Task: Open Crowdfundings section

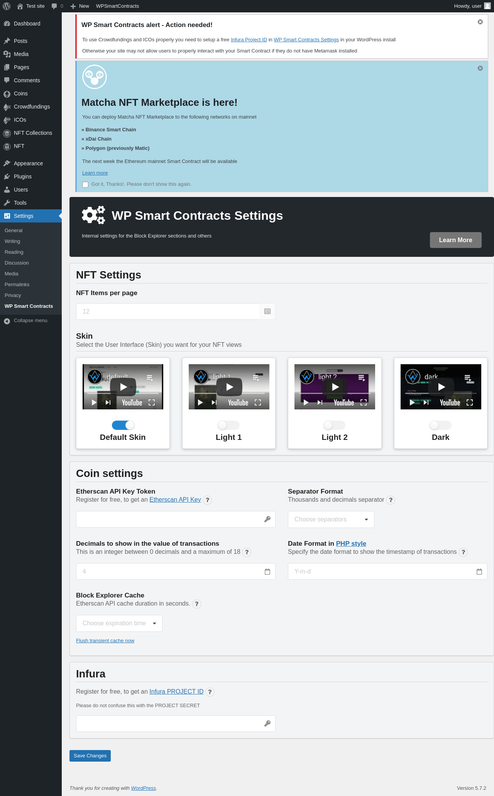Action: click(x=31, y=107)
